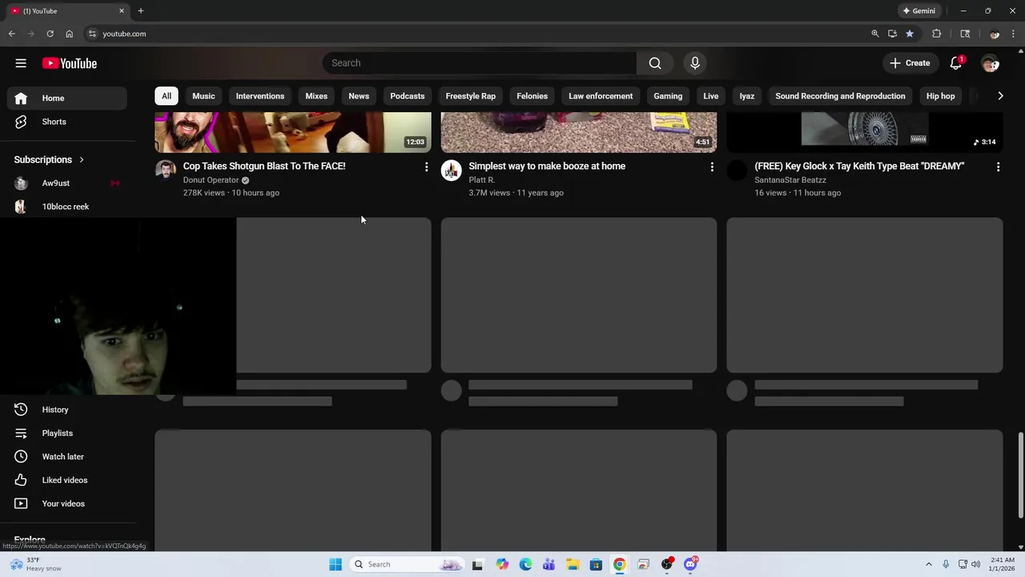Select the Gaming filter chip

pos(668,96)
